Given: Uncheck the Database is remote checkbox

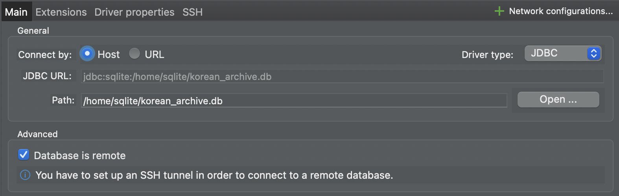Looking at the screenshot, I should point(24,154).
